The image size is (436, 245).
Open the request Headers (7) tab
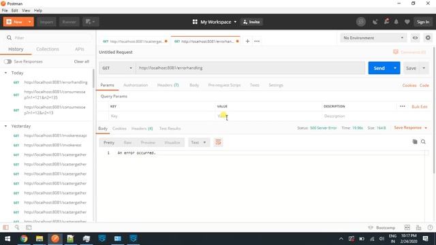tap(168, 85)
